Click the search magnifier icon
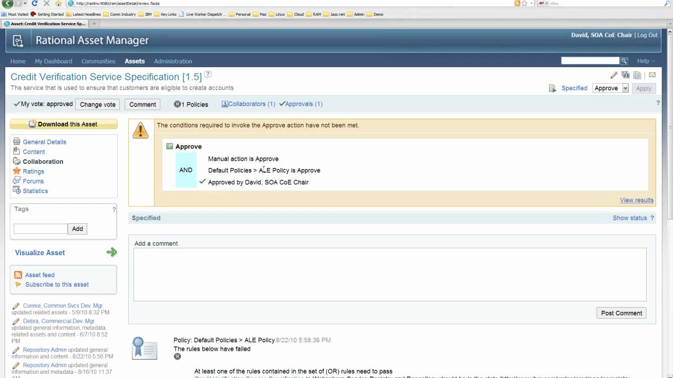This screenshot has width=673, height=378. tap(624, 61)
